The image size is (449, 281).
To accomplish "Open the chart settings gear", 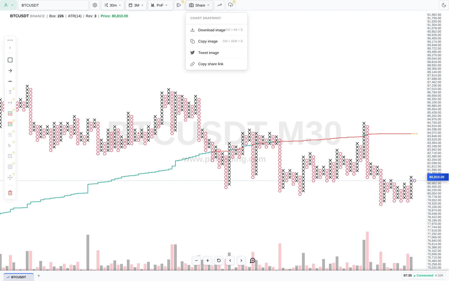I will [x=95, y=5].
